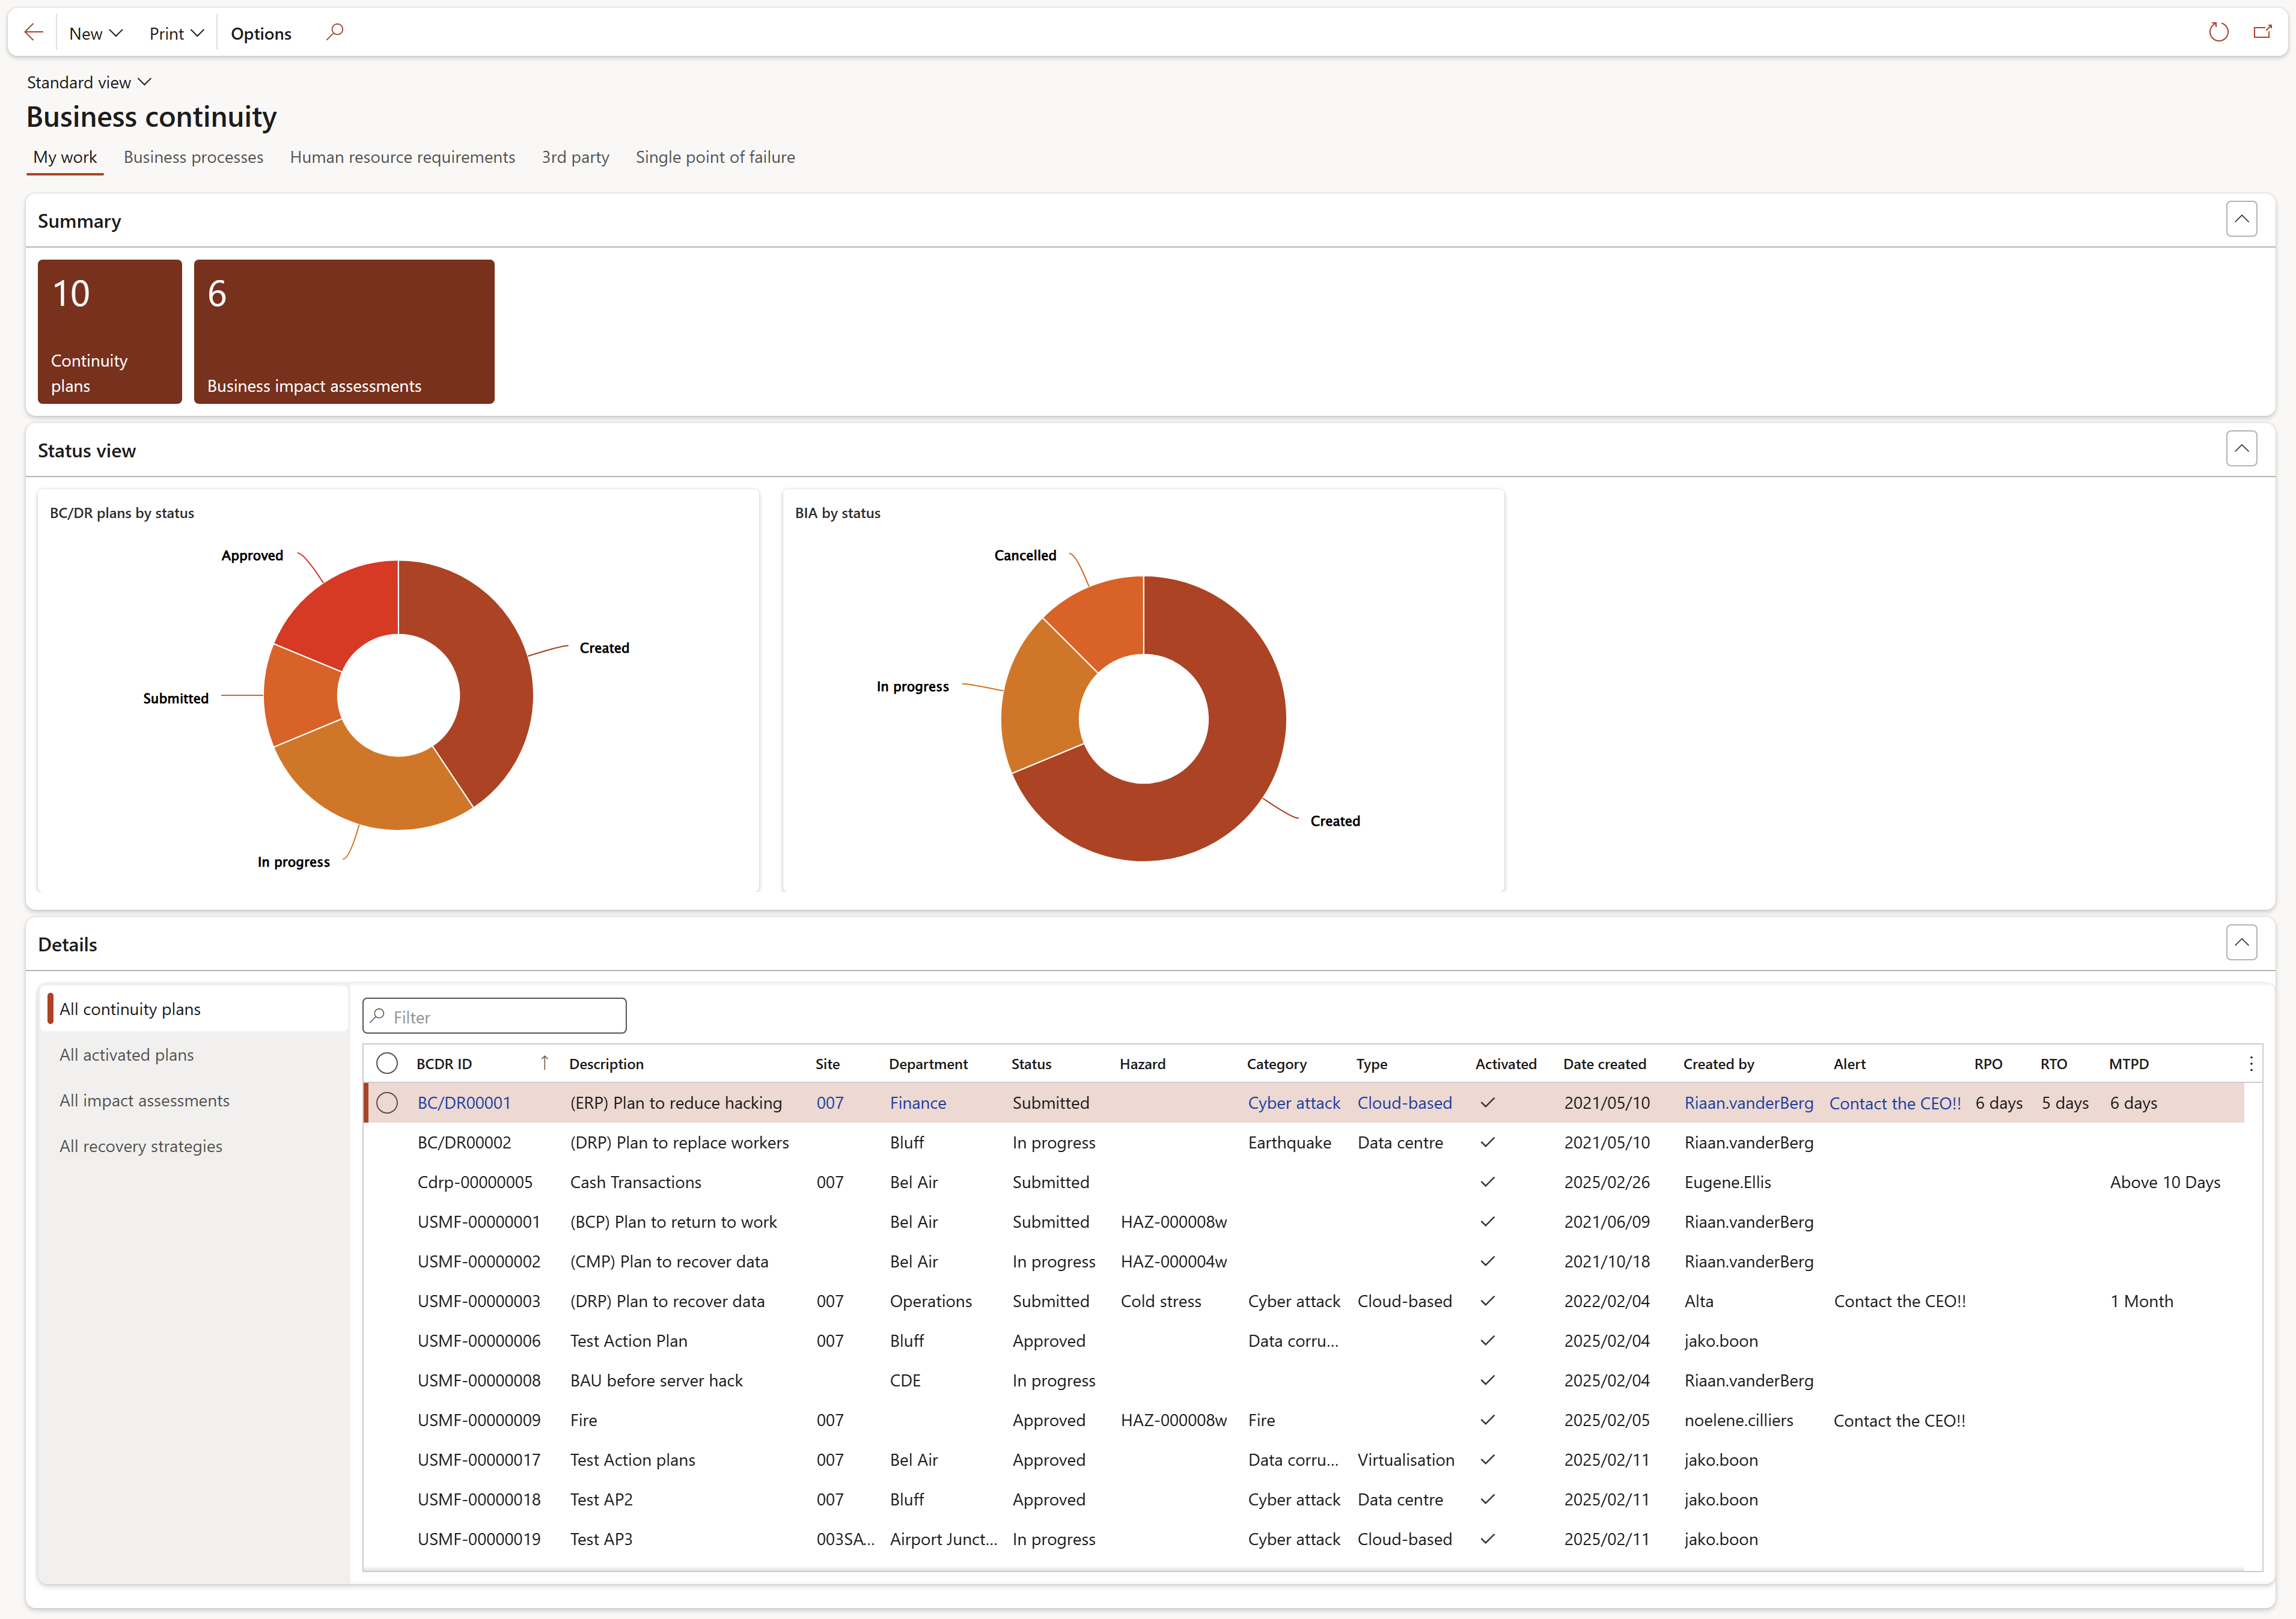2296x1619 pixels.
Task: Open the Riaan.vanderBerg created-by link
Action: [x=1748, y=1103]
